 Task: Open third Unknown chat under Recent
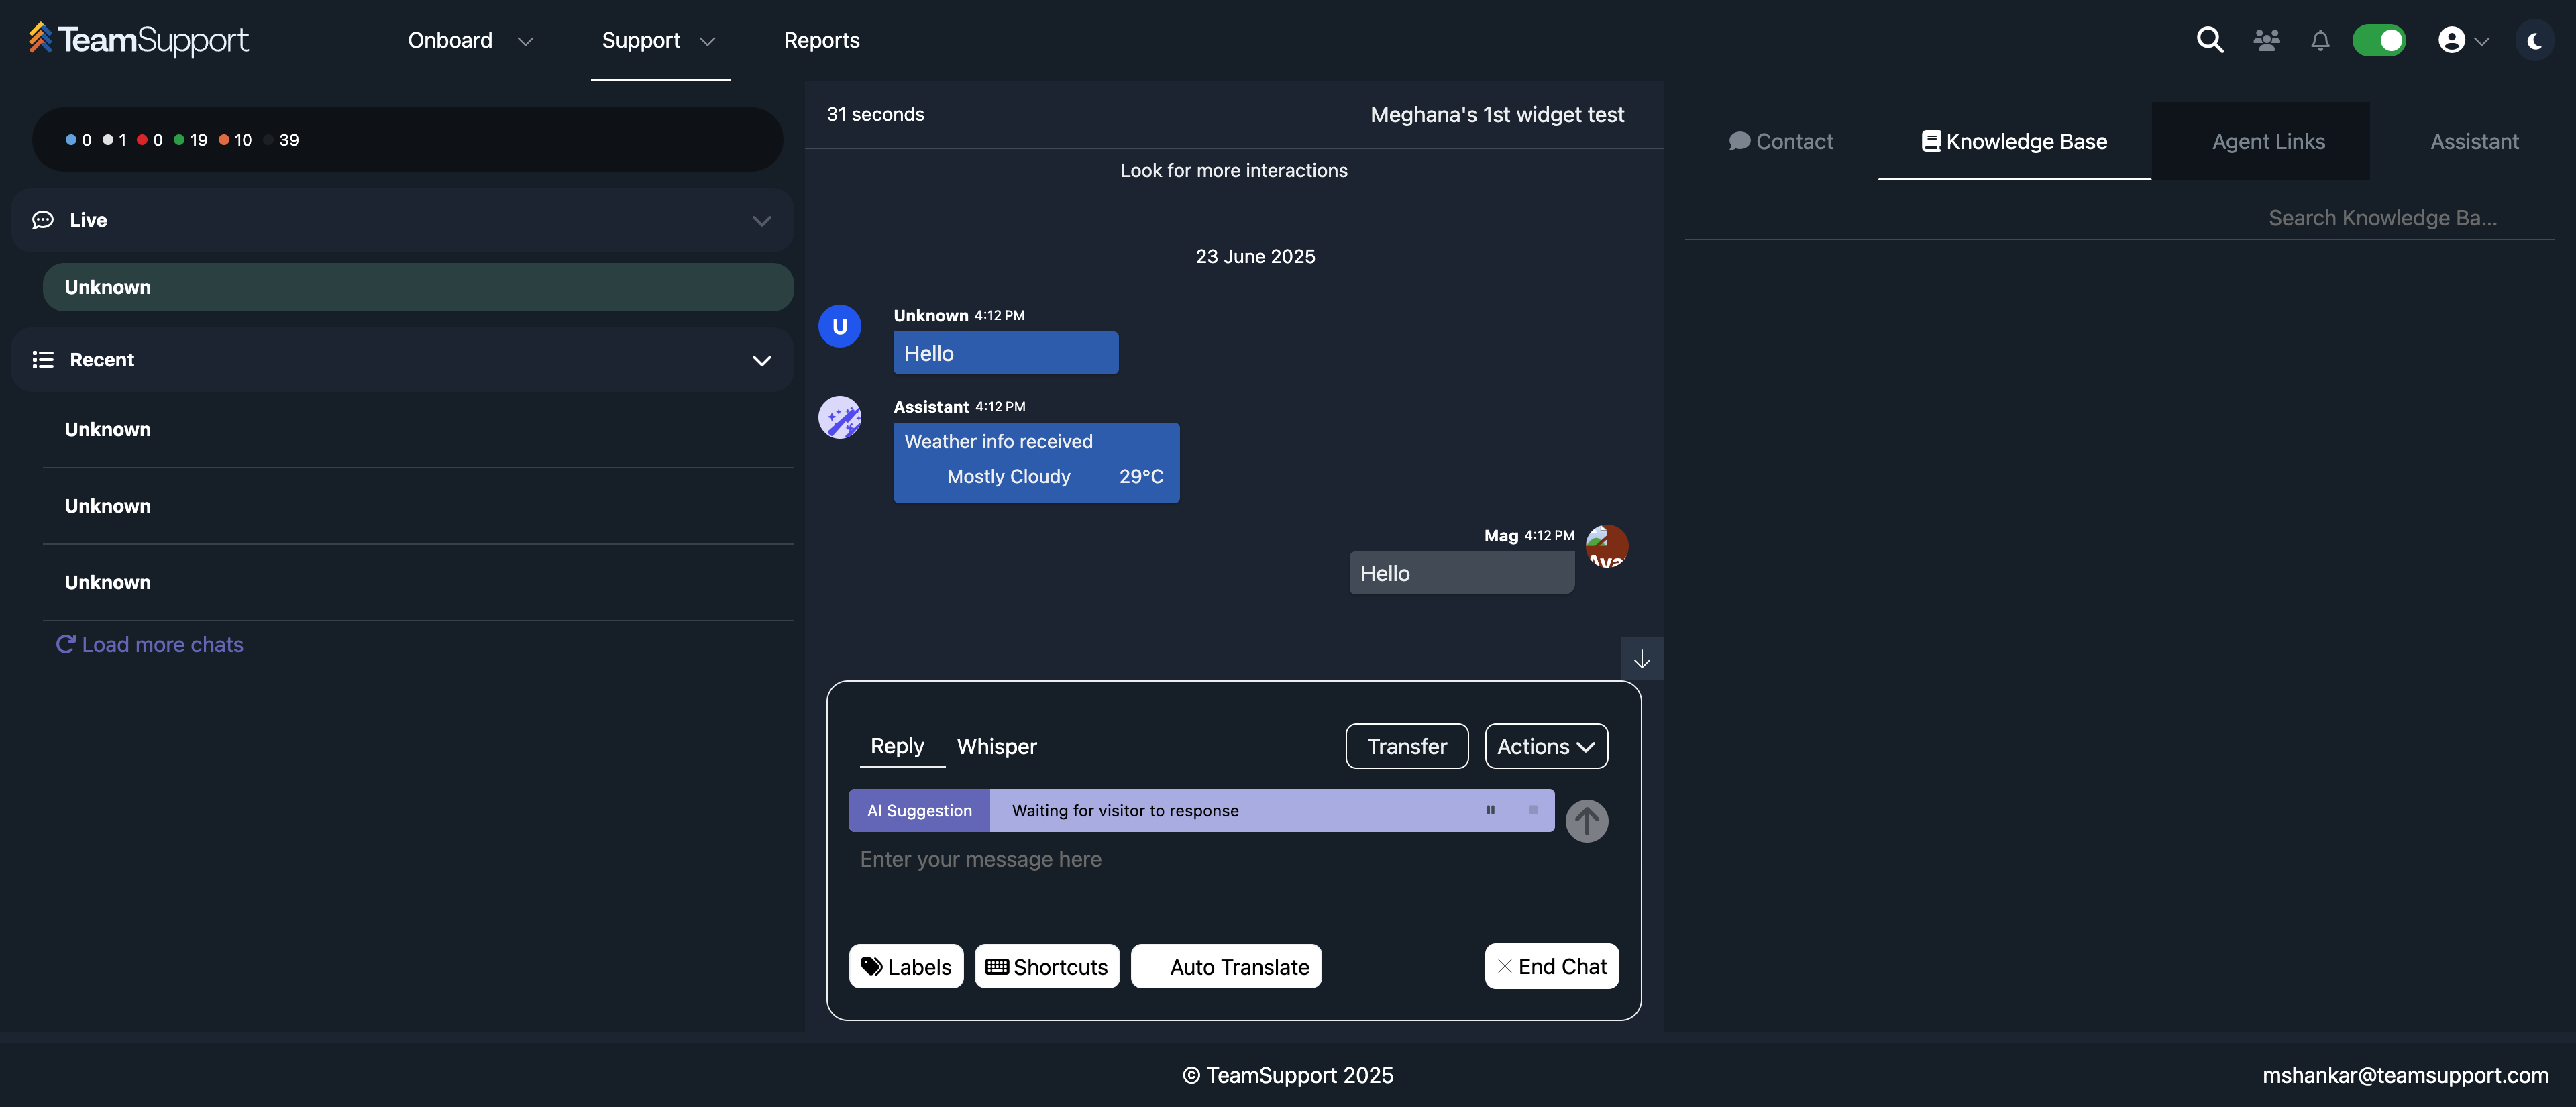tap(418, 582)
